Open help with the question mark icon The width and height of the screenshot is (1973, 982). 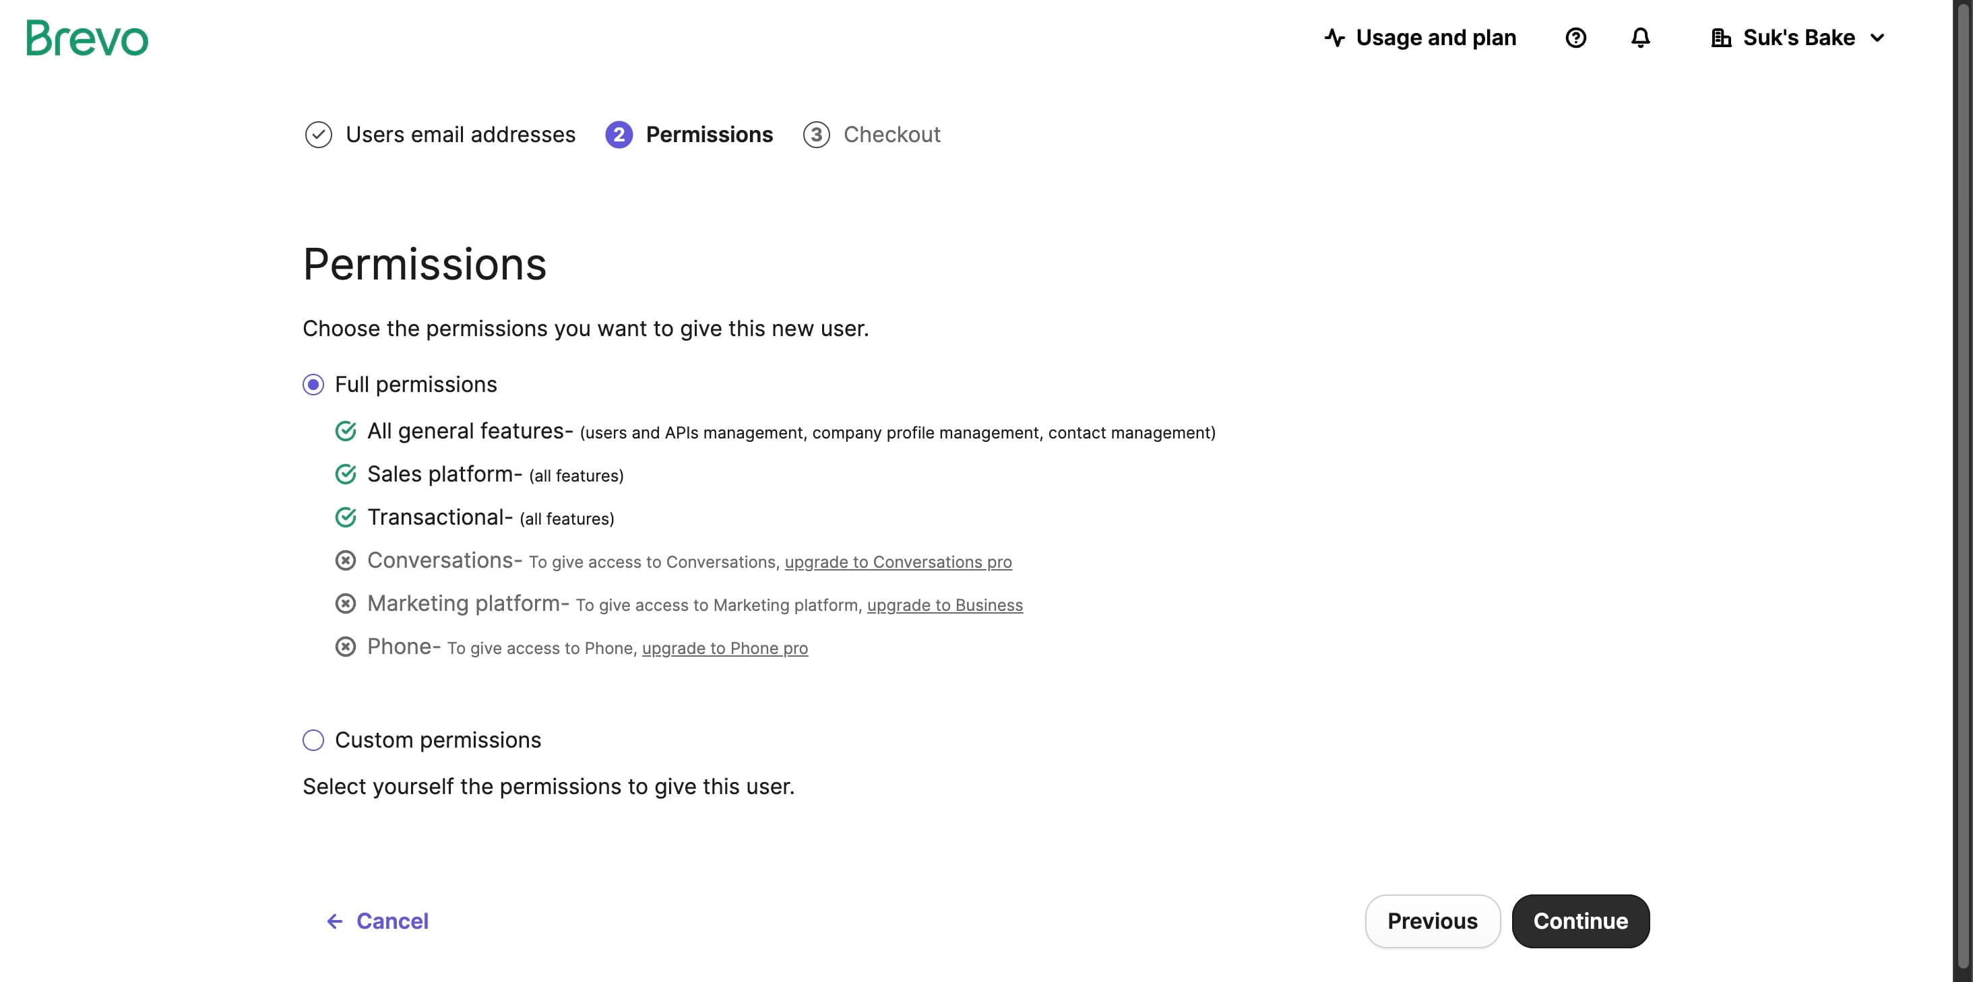click(x=1576, y=38)
